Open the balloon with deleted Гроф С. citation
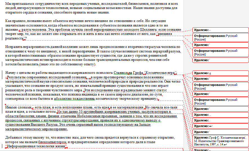The image size is (249, 151). tap(221, 141)
